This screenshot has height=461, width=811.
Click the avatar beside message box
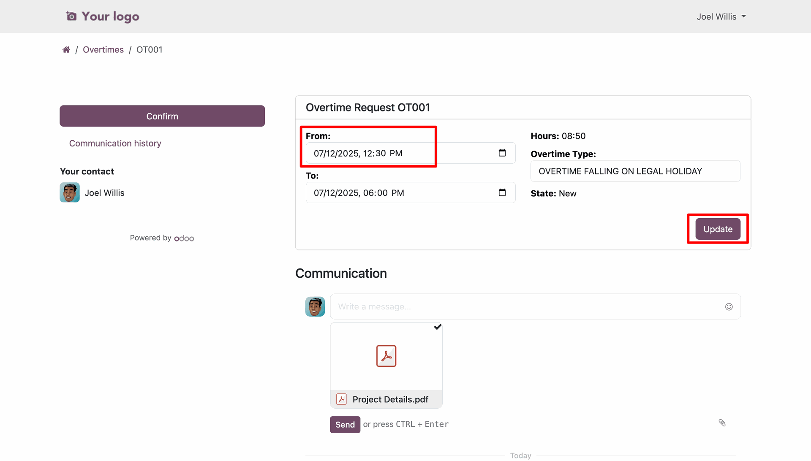[x=315, y=306]
